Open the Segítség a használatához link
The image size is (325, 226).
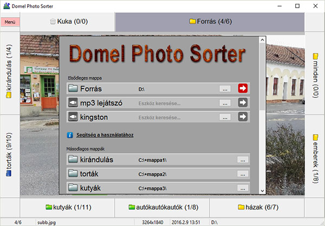coord(104,135)
